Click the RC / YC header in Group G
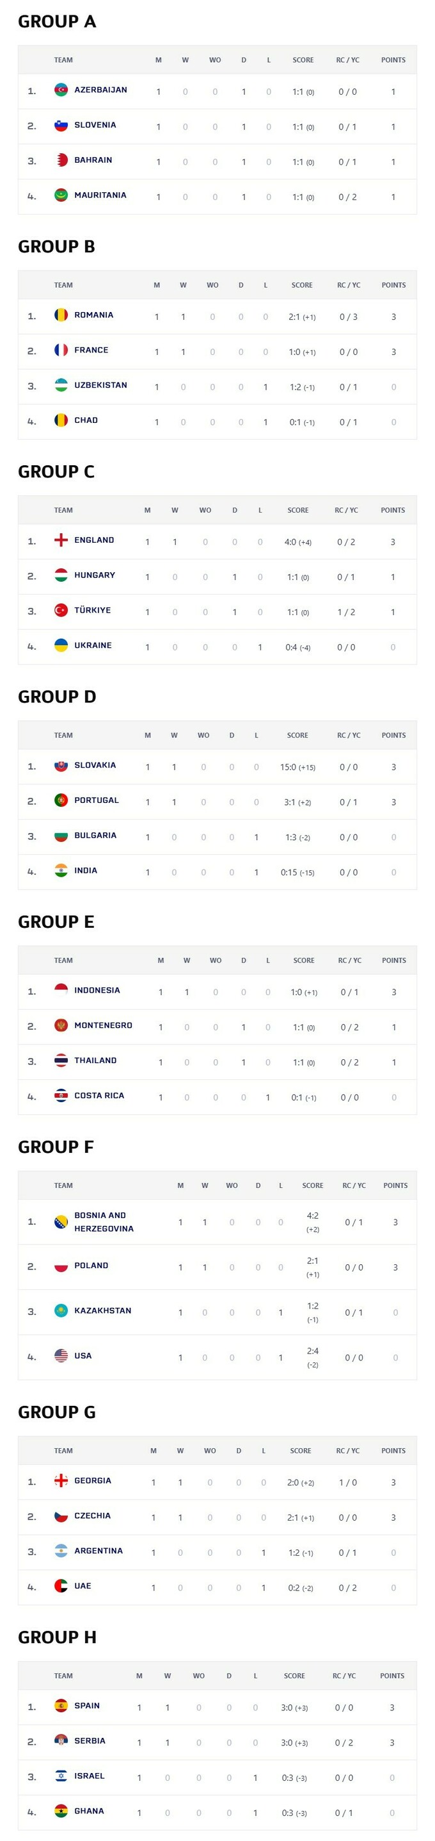 click(348, 1451)
